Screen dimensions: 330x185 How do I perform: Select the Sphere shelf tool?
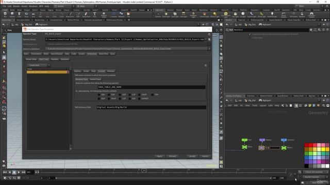12,15
